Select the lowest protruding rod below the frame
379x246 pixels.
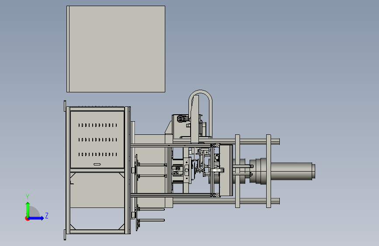(x=152, y=220)
